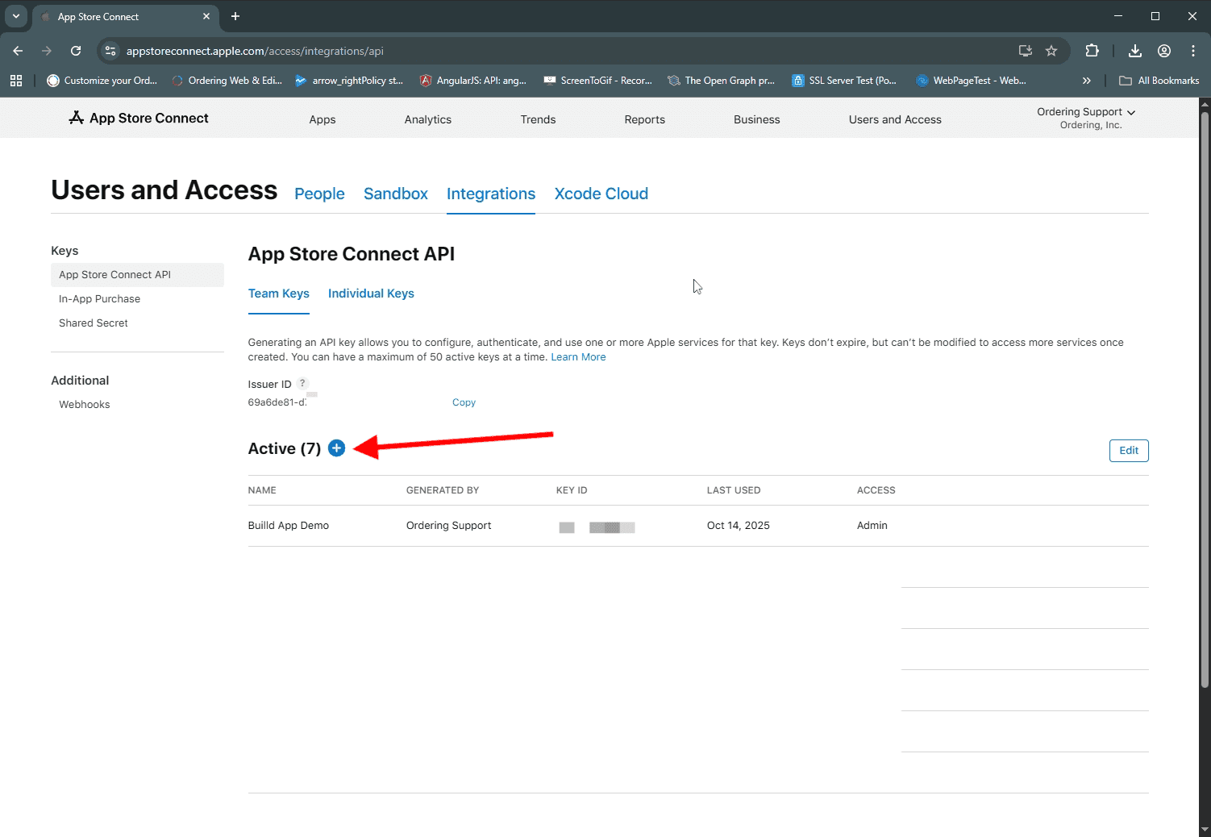Click the Admin access cell
The height and width of the screenshot is (837, 1211).
[x=872, y=526]
